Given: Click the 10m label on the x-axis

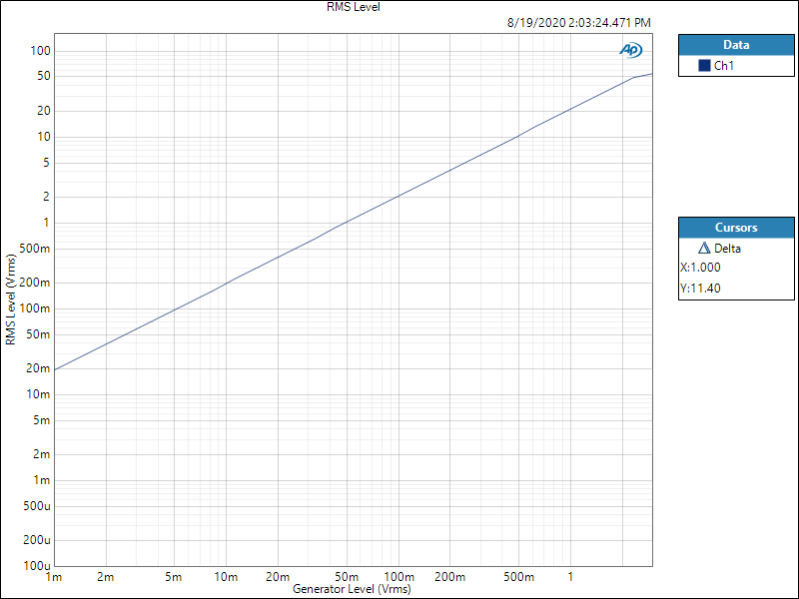Looking at the screenshot, I should point(226,577).
